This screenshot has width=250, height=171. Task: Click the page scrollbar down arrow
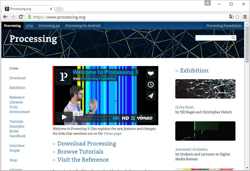(x=247, y=168)
